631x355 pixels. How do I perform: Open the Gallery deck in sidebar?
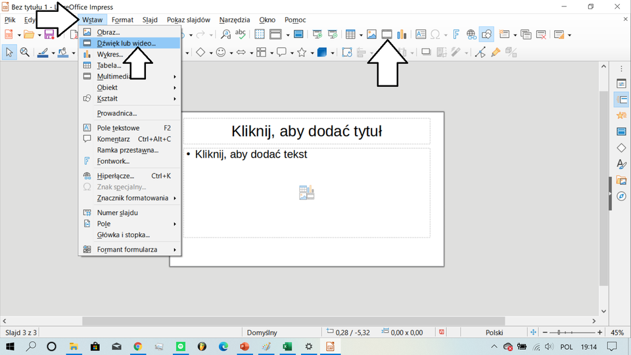[x=621, y=180]
